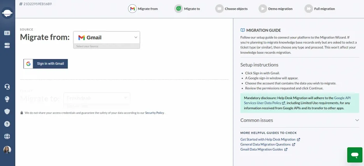The height and width of the screenshot is (166, 364).
Task: Click the Google G logo icon
Action: click(x=28, y=64)
